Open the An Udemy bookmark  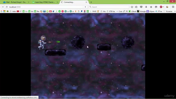point(31,11)
